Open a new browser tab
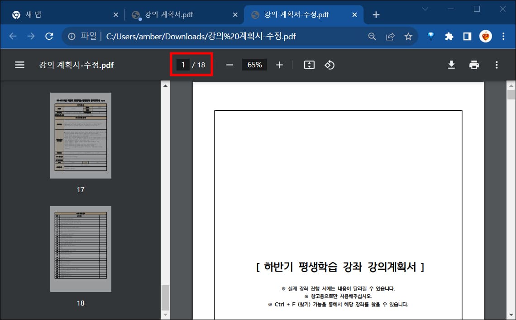 [x=376, y=14]
